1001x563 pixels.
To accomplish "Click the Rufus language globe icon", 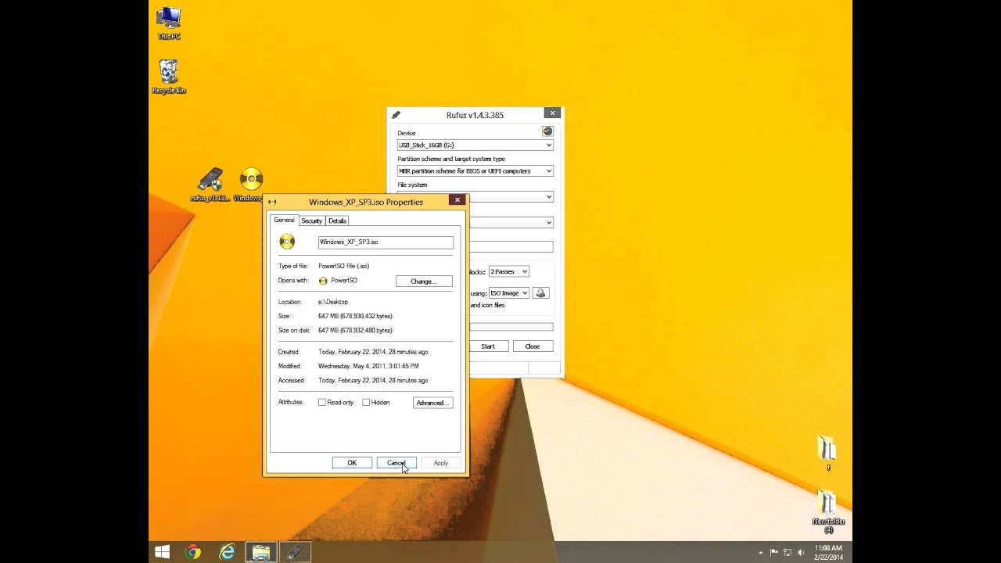I will tap(547, 131).
